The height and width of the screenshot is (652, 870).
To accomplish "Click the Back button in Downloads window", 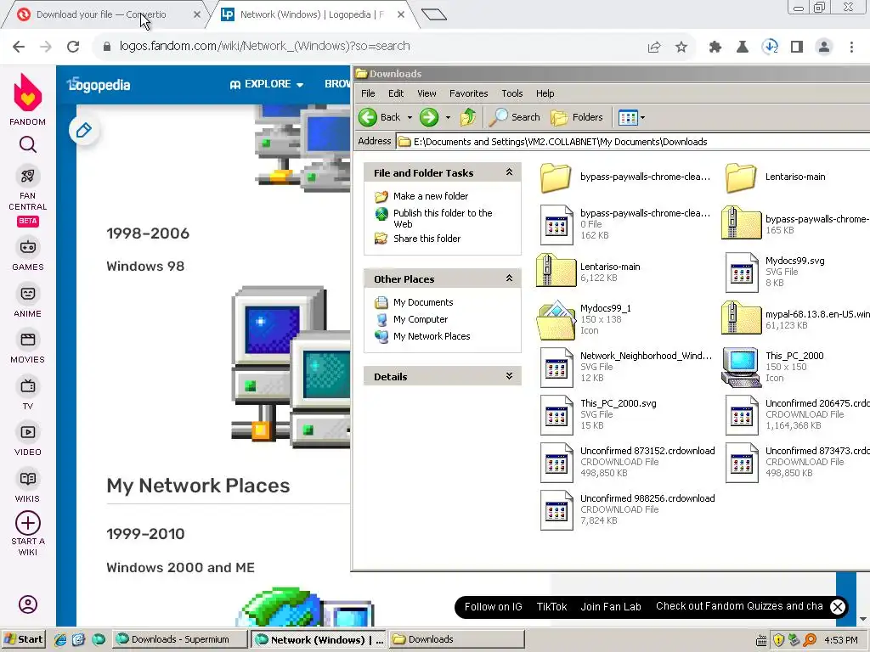I will (x=380, y=117).
